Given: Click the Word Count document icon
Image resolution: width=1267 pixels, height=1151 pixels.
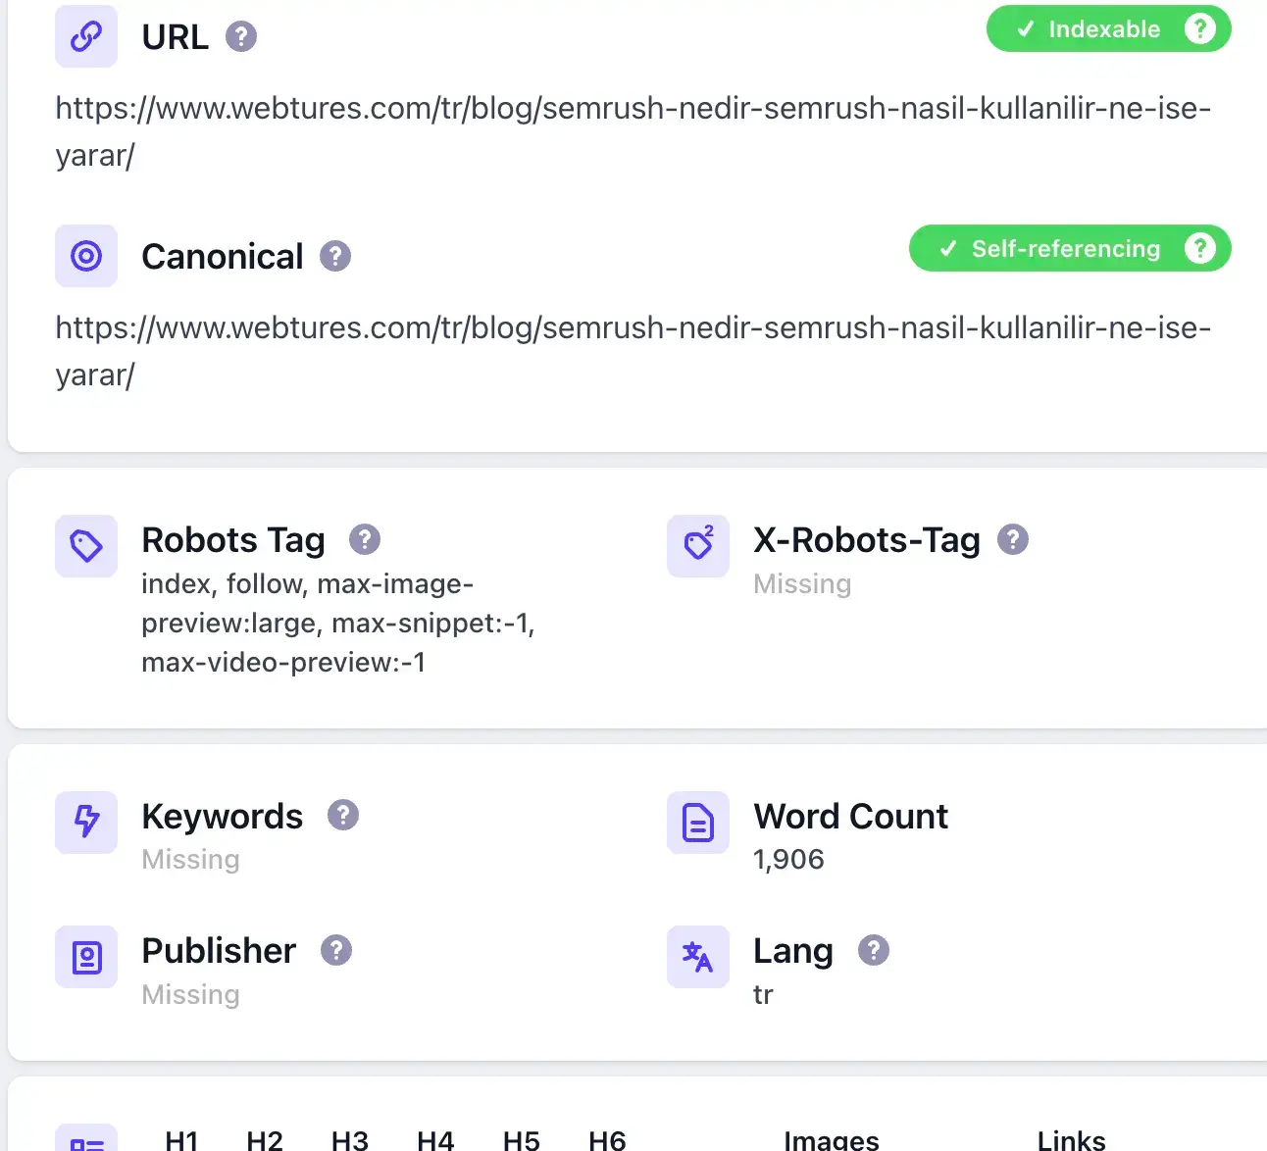Looking at the screenshot, I should (697, 823).
